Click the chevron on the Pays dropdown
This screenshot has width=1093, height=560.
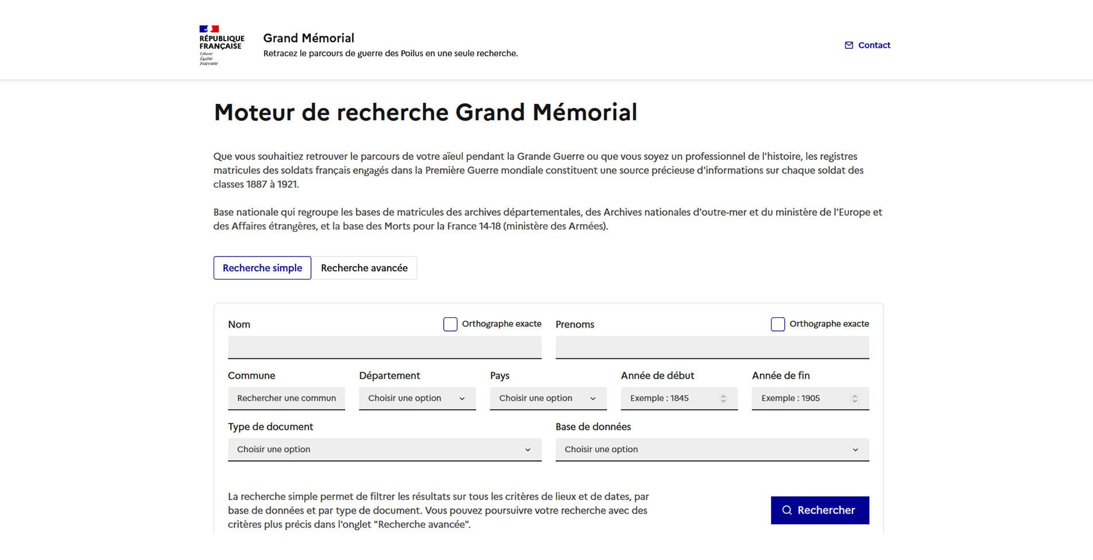point(594,398)
